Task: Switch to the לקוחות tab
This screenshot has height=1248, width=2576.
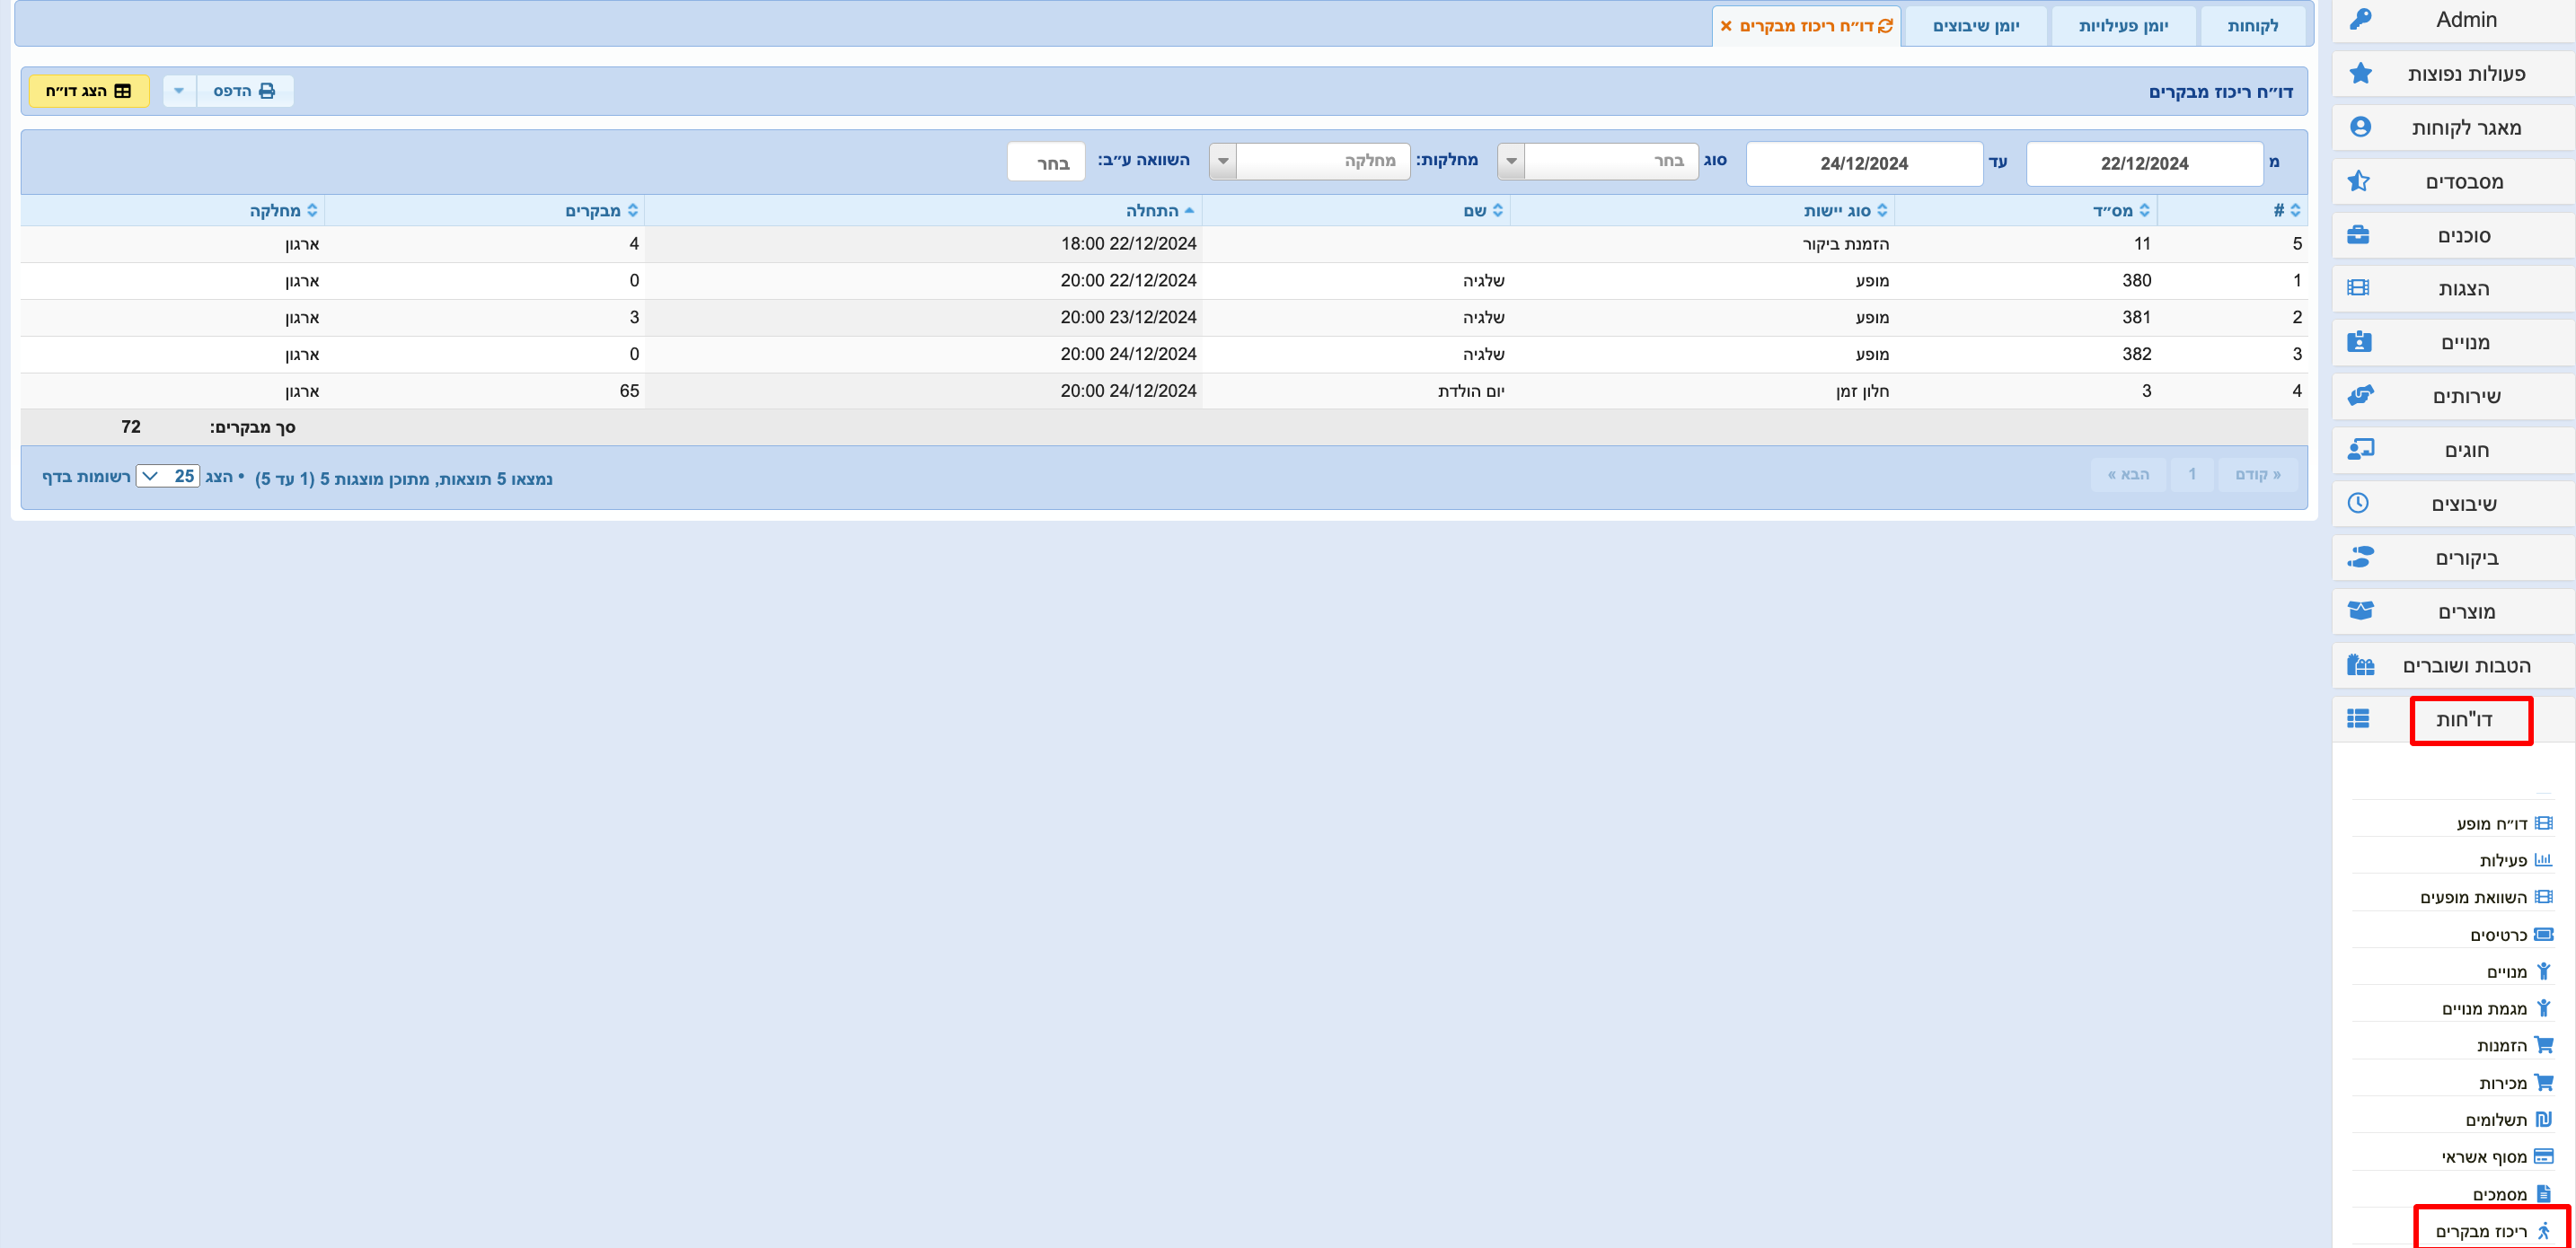Action: pyautogui.click(x=2252, y=26)
